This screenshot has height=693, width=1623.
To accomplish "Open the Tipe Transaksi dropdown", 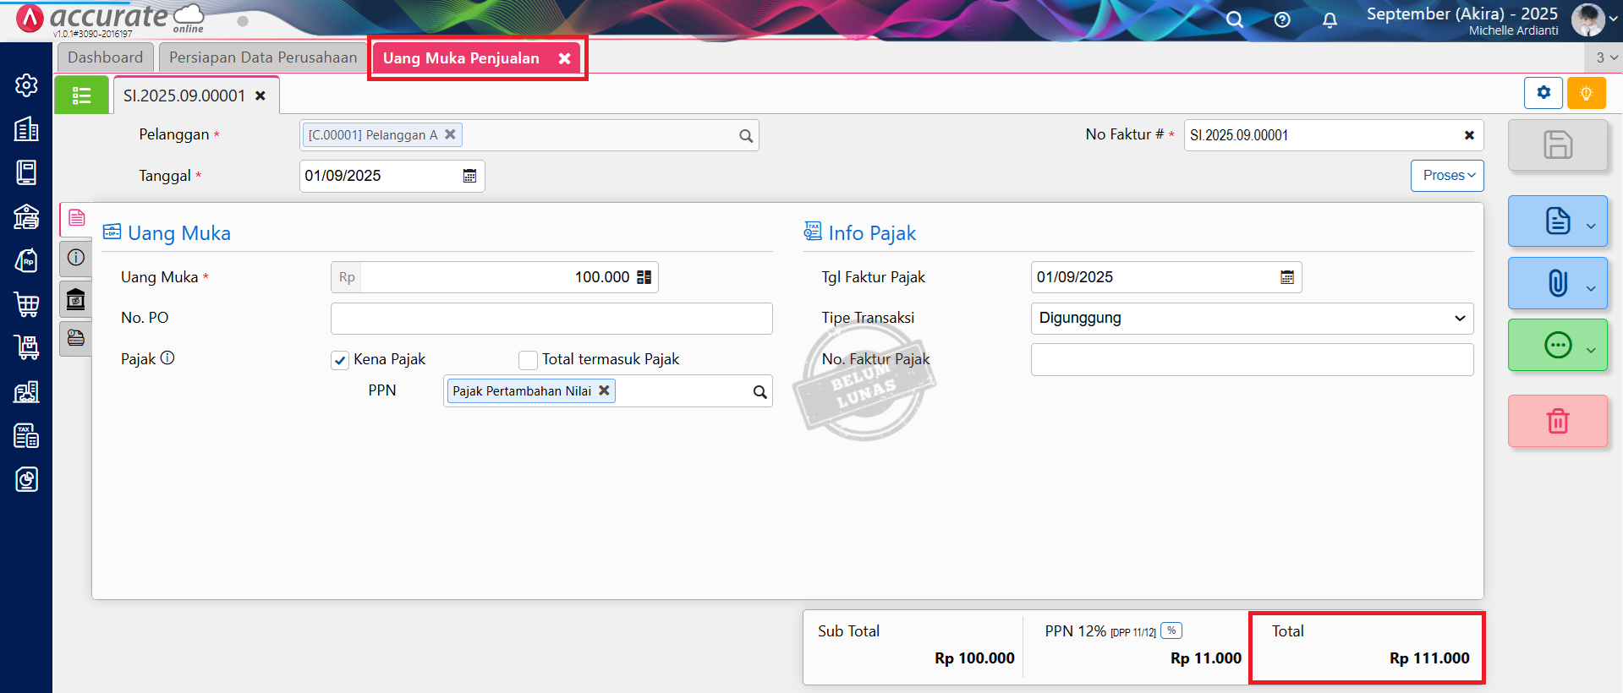I will tap(1252, 319).
